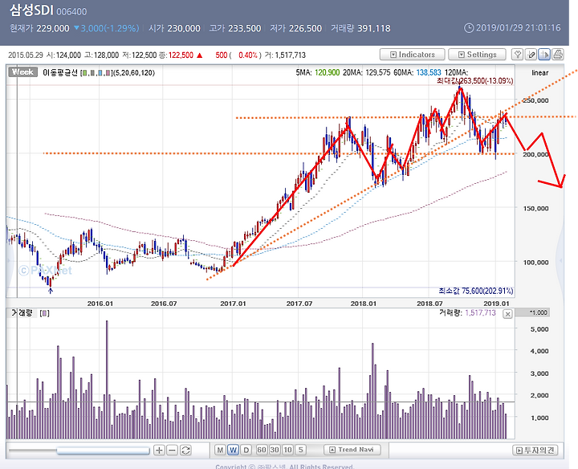The width and height of the screenshot is (578, 469).
Task: Open the Settings dropdown
Action: [478, 55]
